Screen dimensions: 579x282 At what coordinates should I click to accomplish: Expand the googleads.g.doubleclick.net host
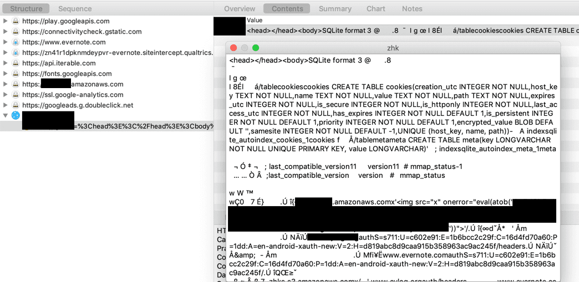5,105
